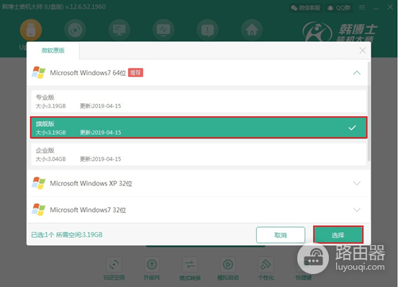398x287 pixels.
Task: Switch to the 微软原版 tab
Action: (x=53, y=50)
